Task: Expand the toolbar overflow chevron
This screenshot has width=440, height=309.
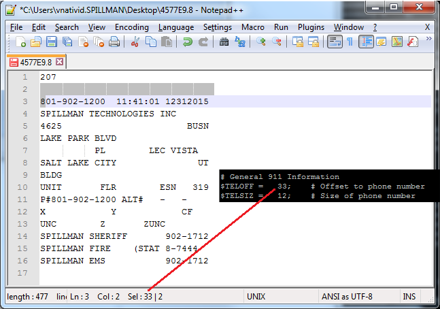Action: coord(428,39)
